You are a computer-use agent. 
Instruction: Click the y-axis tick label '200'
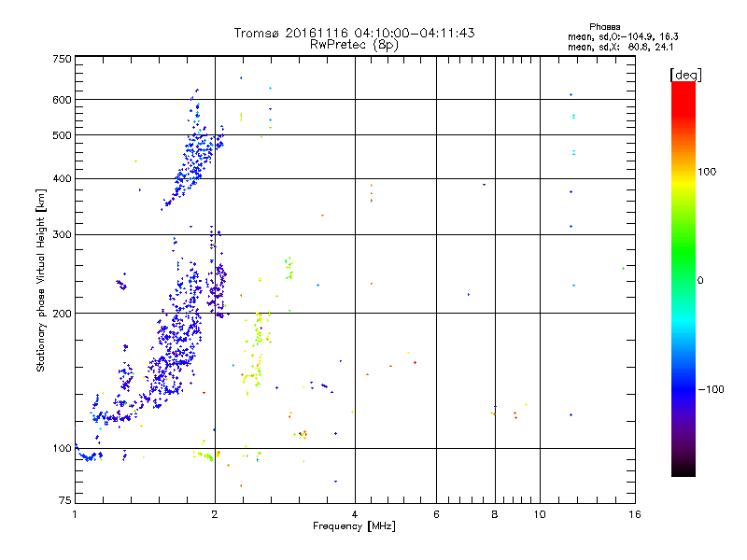[62, 314]
